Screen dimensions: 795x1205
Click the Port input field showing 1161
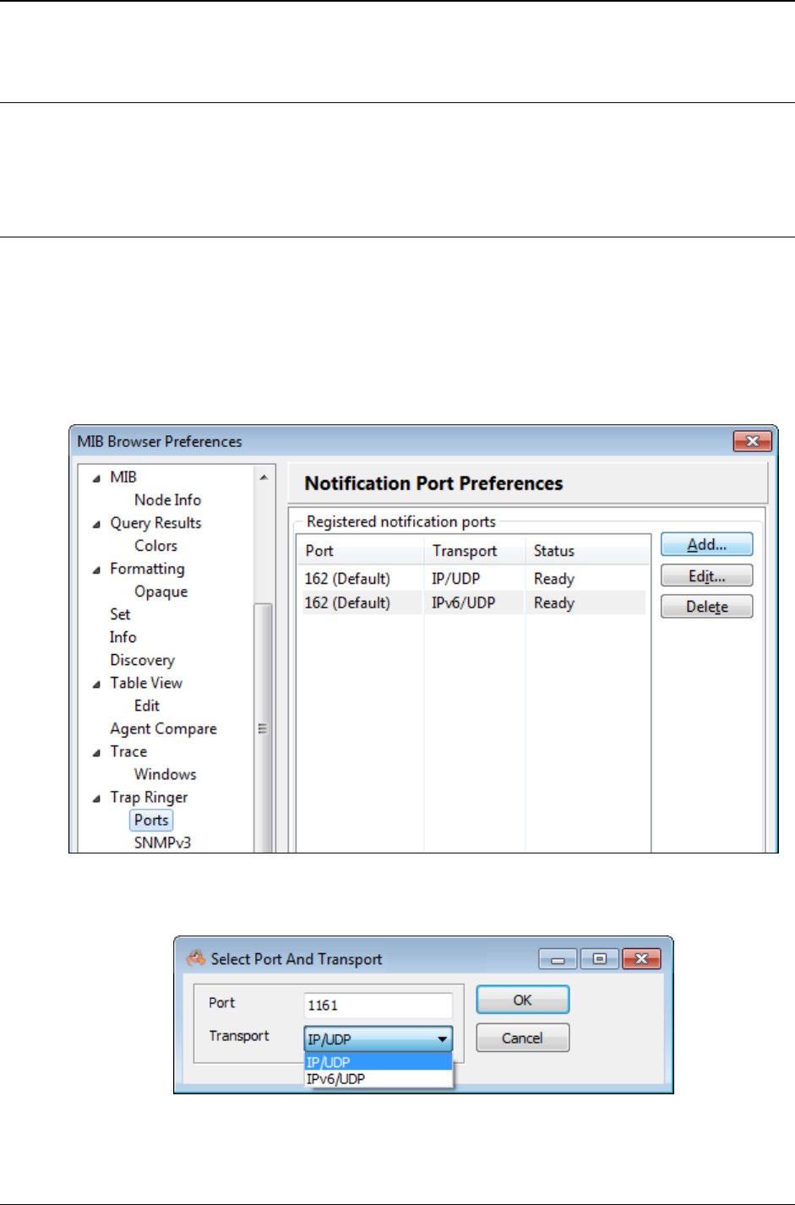click(378, 1006)
